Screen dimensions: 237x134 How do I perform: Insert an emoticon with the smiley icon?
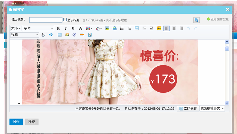click(159, 29)
